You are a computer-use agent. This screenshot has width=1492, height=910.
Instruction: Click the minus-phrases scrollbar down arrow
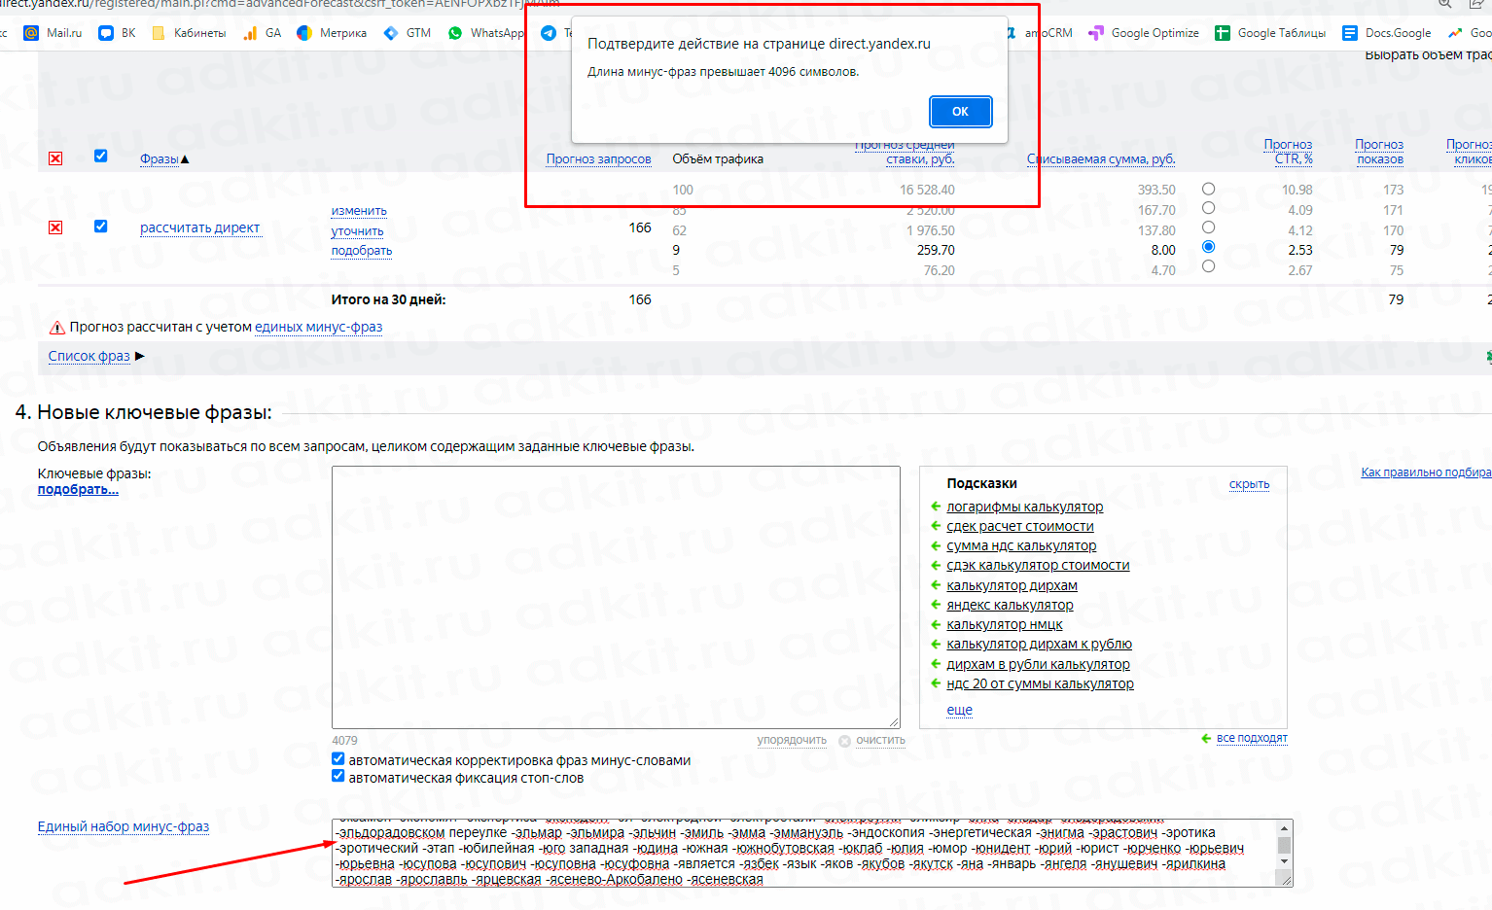pos(1284,861)
